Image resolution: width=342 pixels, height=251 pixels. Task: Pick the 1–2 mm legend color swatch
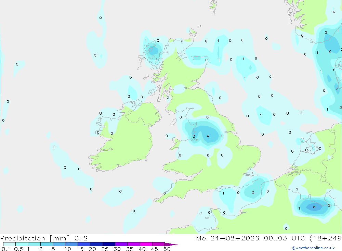(x=34, y=244)
